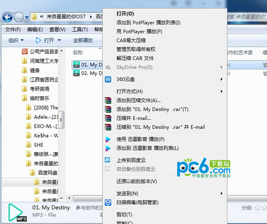Click WinRAR icon beside 压缩并 E-mail
Screen dimensions: 267x224
point(108,118)
